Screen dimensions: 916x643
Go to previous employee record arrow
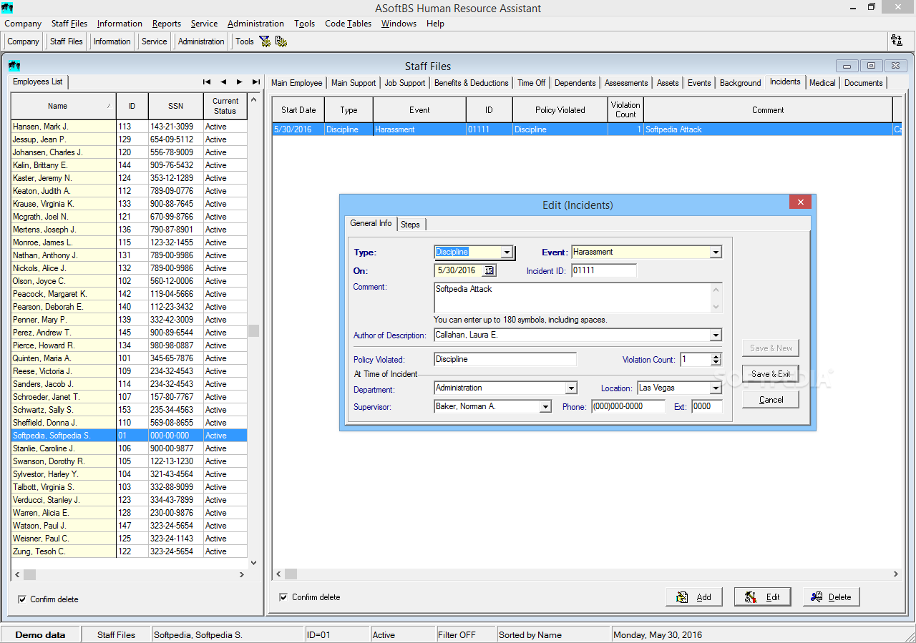(x=223, y=82)
